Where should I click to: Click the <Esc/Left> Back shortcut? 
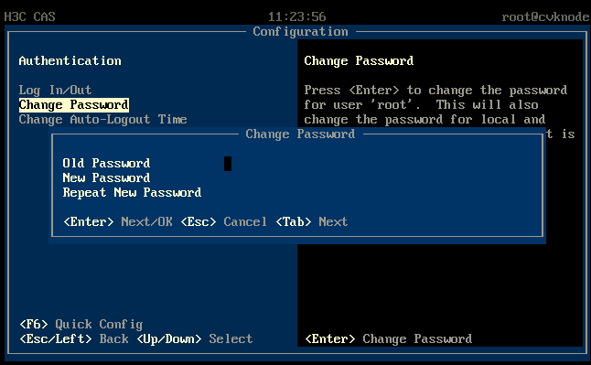[x=74, y=339]
